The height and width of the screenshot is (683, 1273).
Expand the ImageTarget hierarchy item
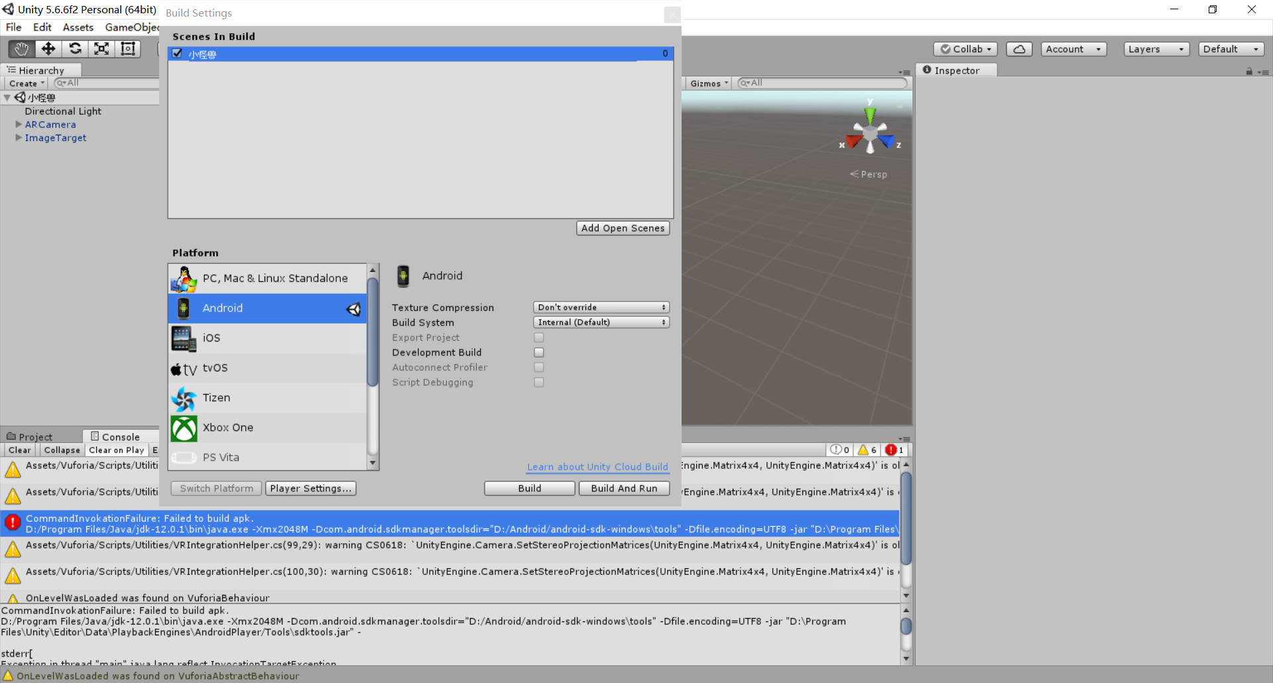point(19,138)
